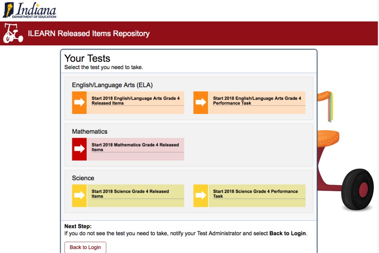379x253 pixels.
Task: Start the 2018 ELA Grade 4 Performance Task
Action: tap(256, 101)
